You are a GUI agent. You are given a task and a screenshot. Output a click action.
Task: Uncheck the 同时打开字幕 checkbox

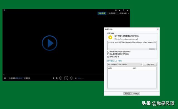tap(108, 57)
